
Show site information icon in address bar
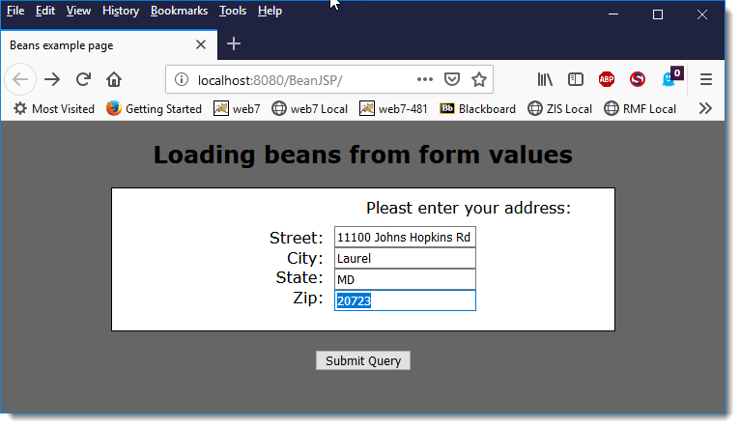point(182,80)
